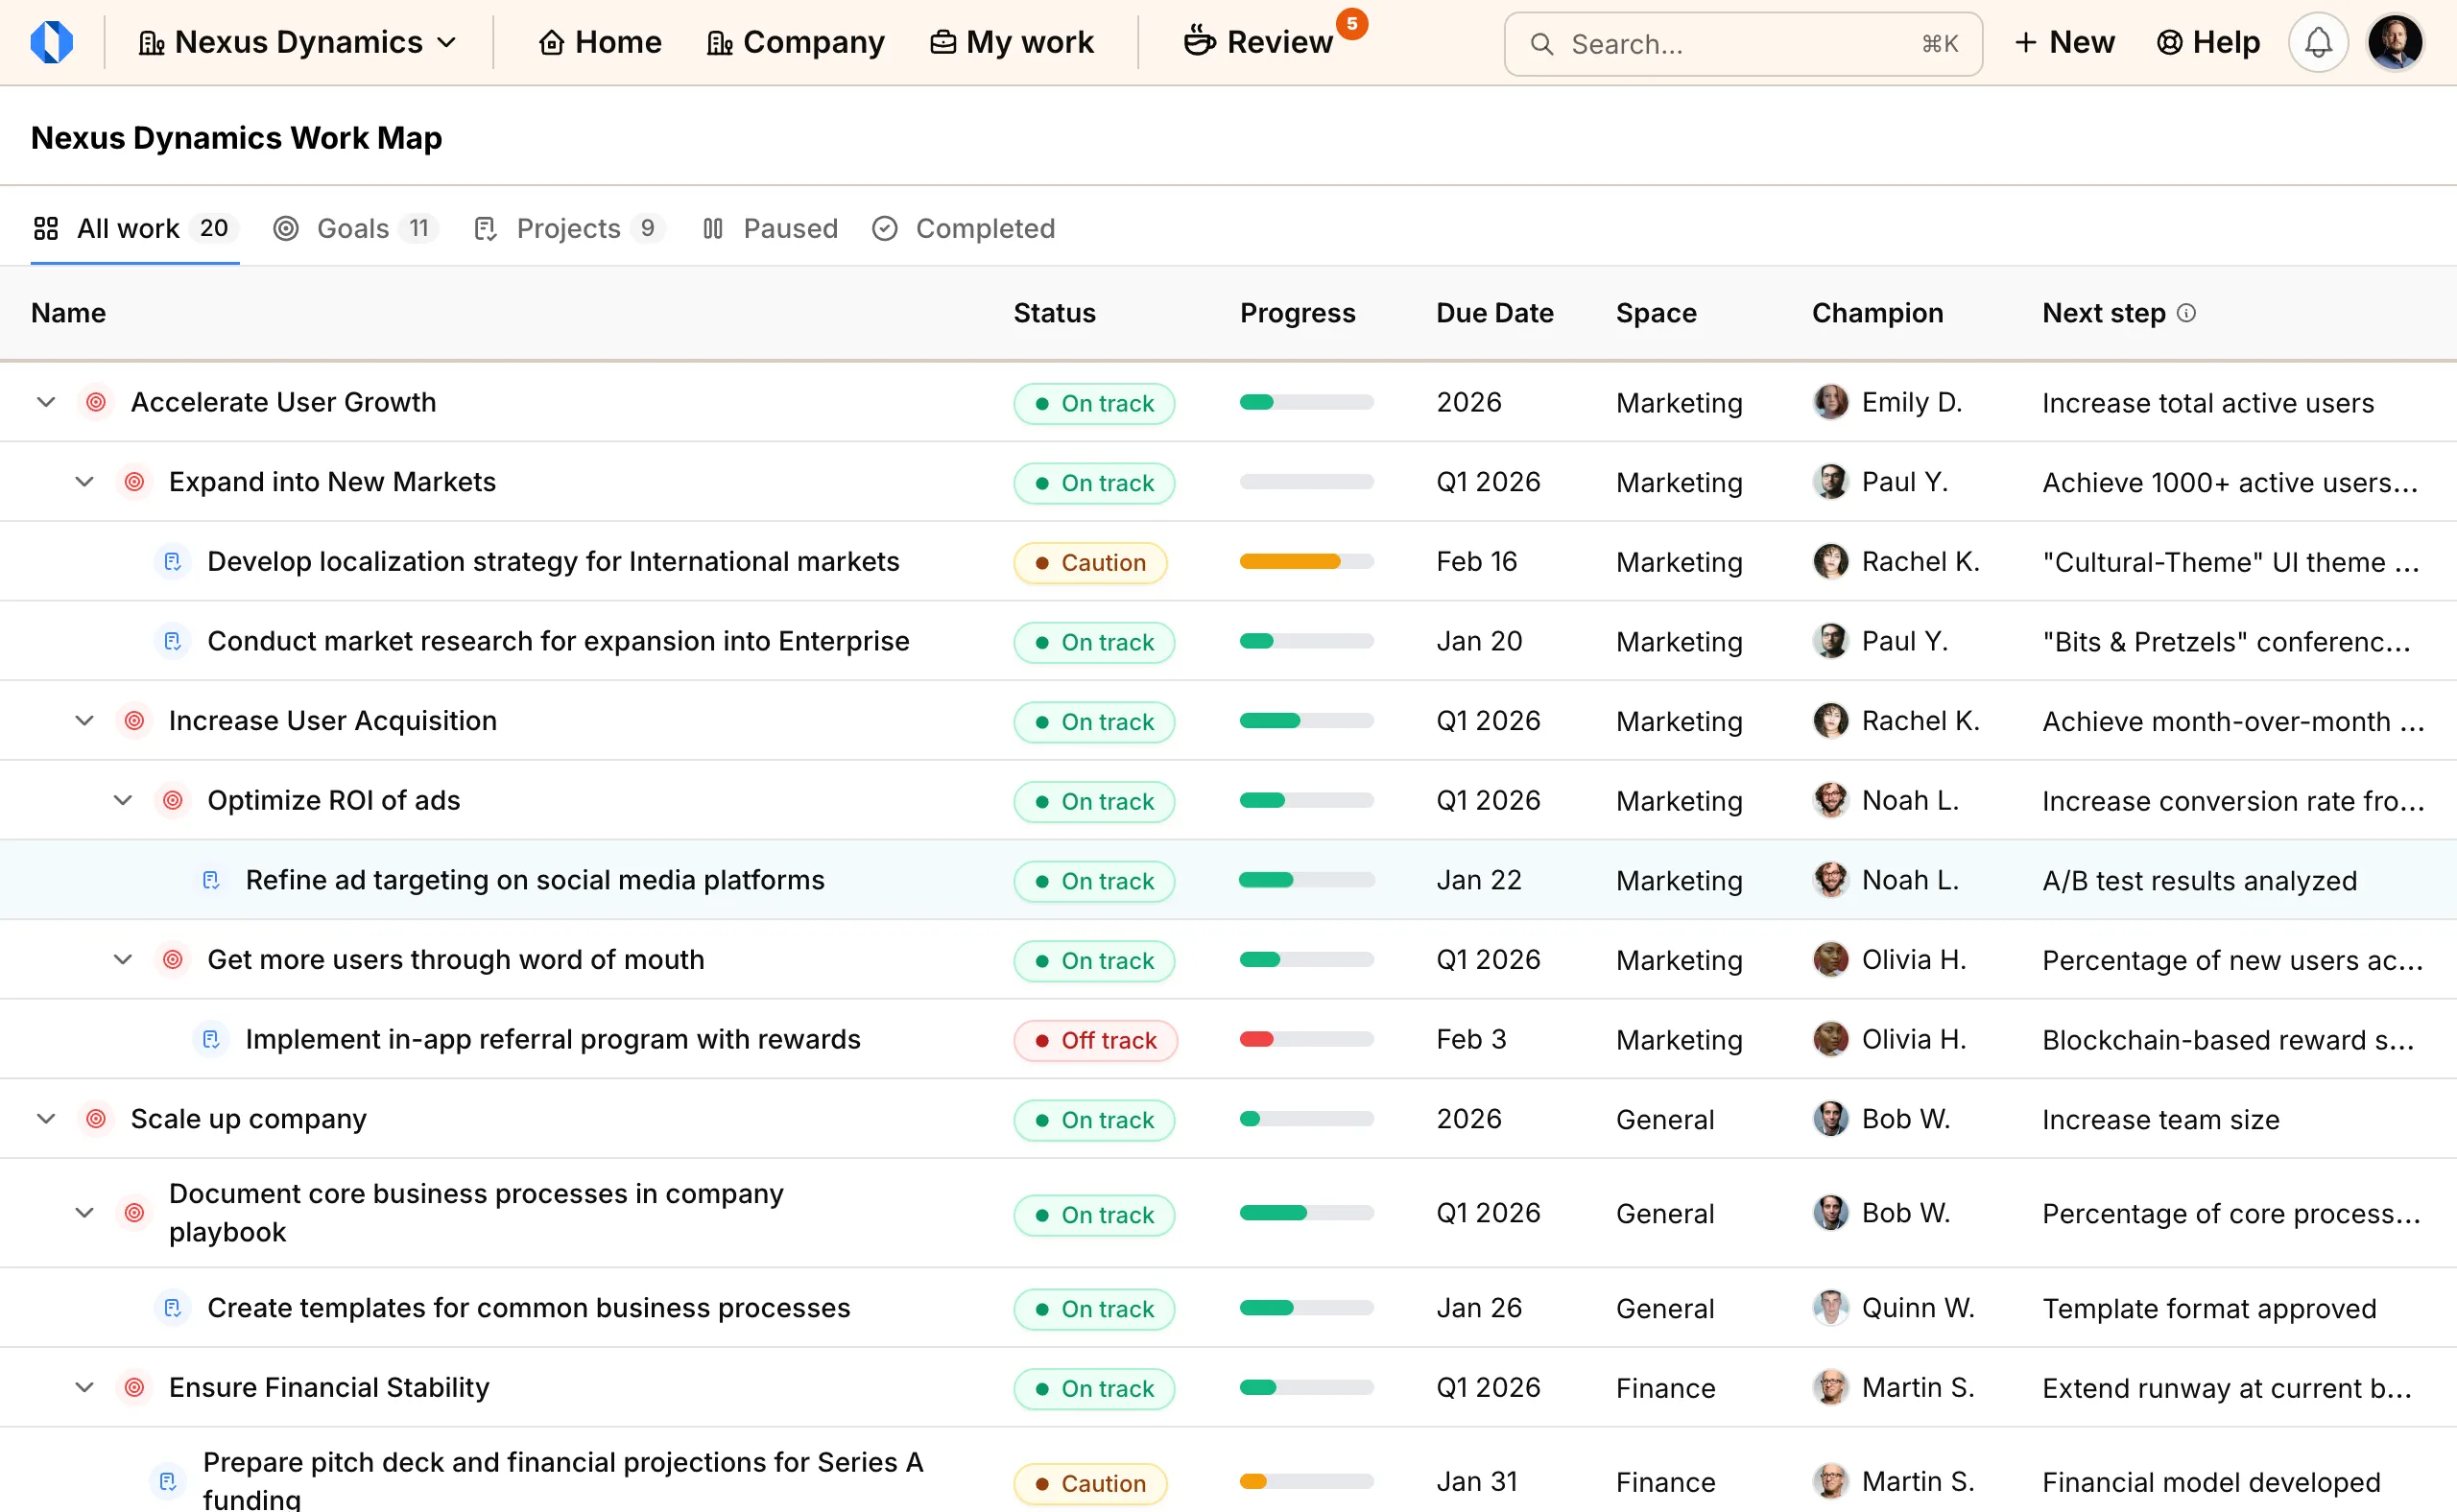
Task: Collapse Get more users through word of mouth
Action: pyautogui.click(x=123, y=959)
